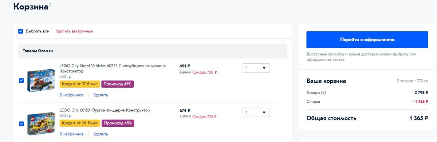Viewport: 437px width, 142px height.
Task: Click "Кредит от 37 ₽/мес" badge
Action: [x=80, y=84]
